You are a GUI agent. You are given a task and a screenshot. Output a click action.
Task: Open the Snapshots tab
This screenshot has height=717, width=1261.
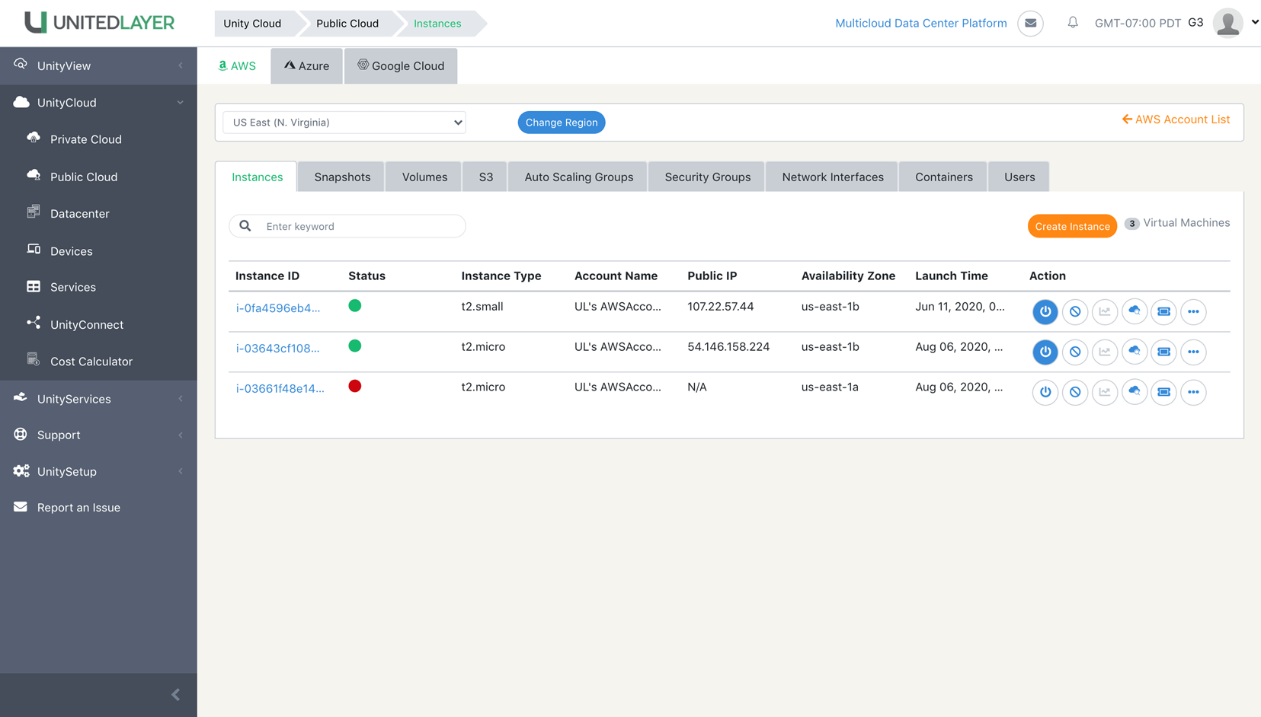coord(342,177)
